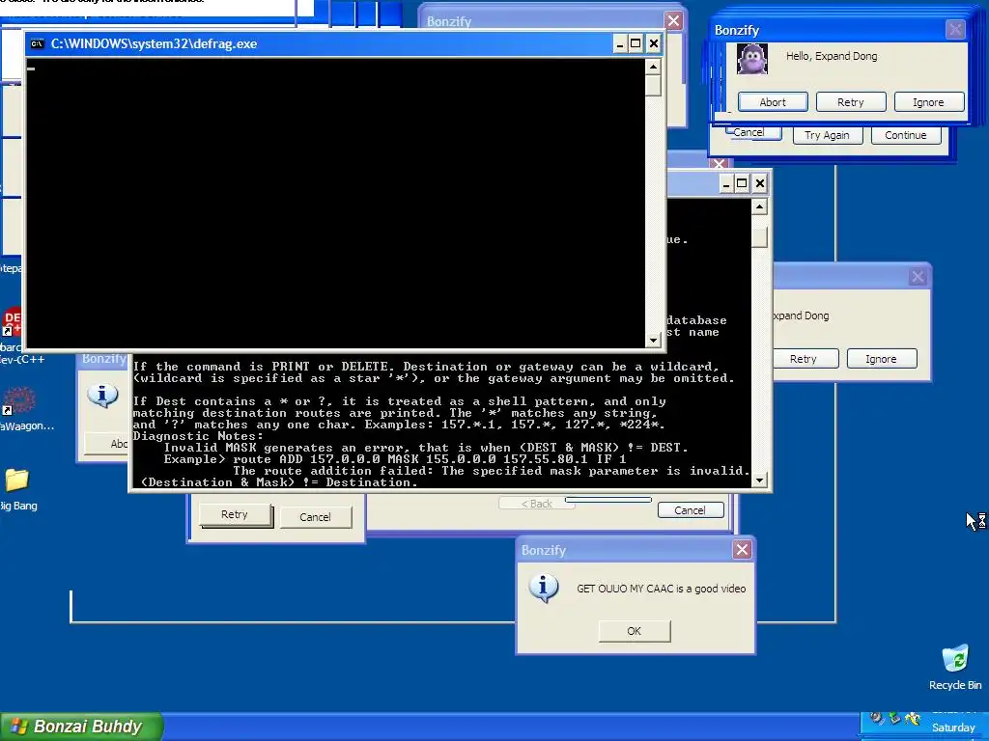
Task: Maximize the defrag.exe console window
Action: pyautogui.click(x=636, y=43)
